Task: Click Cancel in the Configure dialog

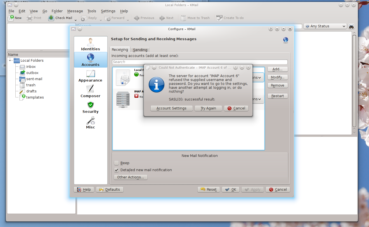Action: [x=278, y=189]
